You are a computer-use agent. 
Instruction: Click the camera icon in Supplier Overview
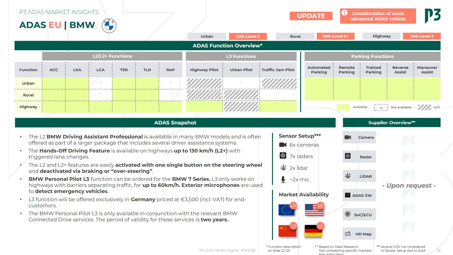point(348,137)
